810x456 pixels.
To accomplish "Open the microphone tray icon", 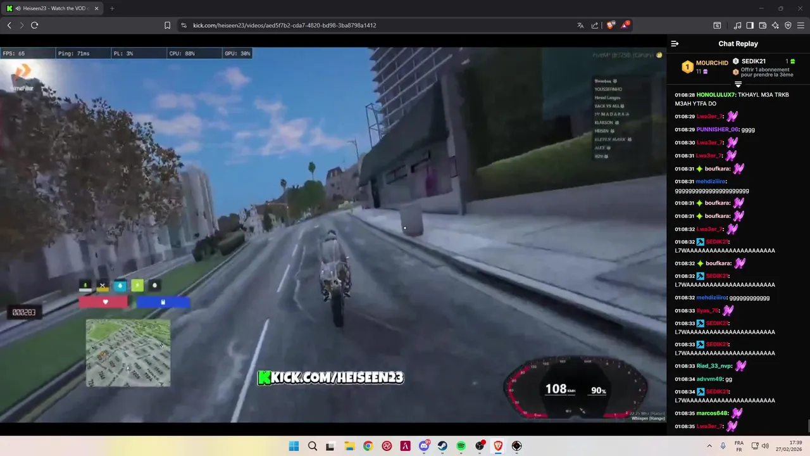I will point(723,446).
